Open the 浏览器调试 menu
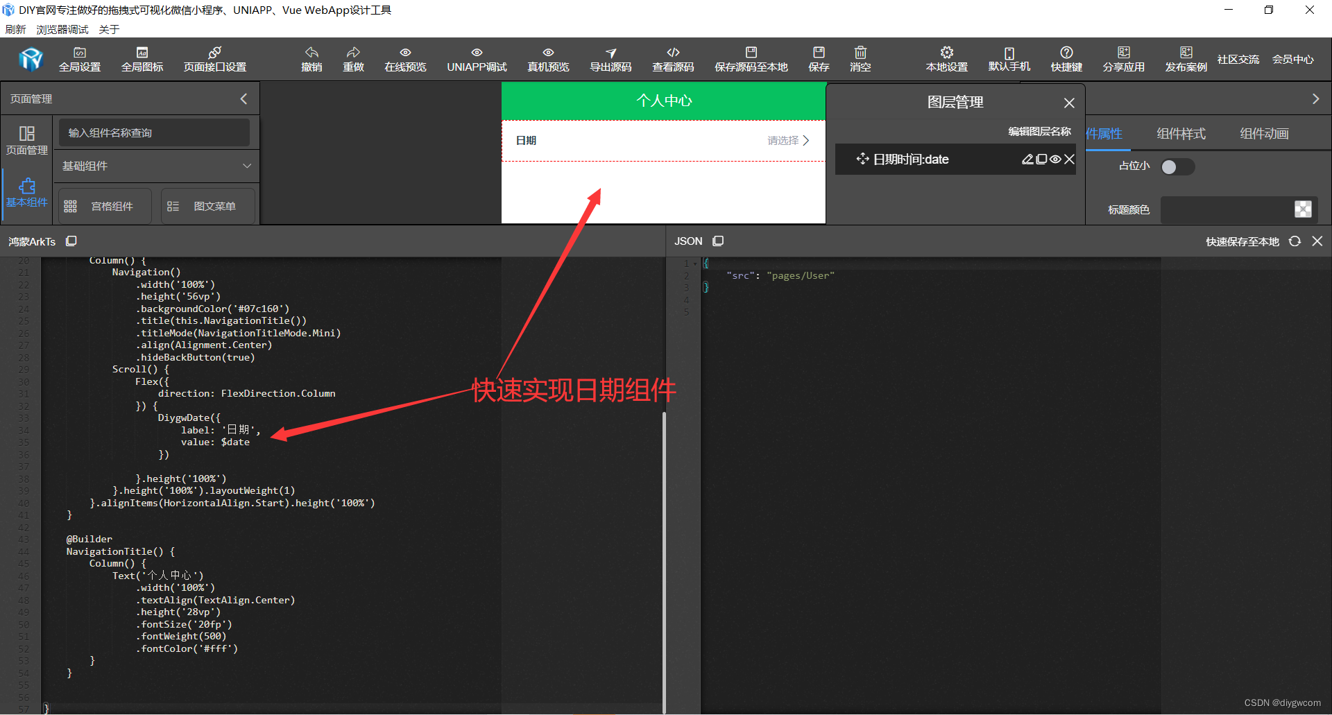Viewport: 1332px width, 715px height. pos(62,29)
